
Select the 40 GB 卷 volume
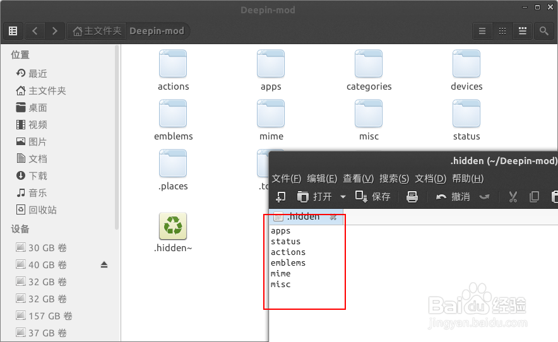point(41,265)
